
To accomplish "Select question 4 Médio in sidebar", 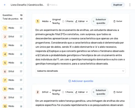I will (12, 54).
